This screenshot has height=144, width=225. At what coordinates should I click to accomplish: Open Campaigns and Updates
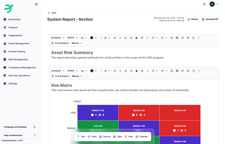pyautogui.click(x=20, y=127)
